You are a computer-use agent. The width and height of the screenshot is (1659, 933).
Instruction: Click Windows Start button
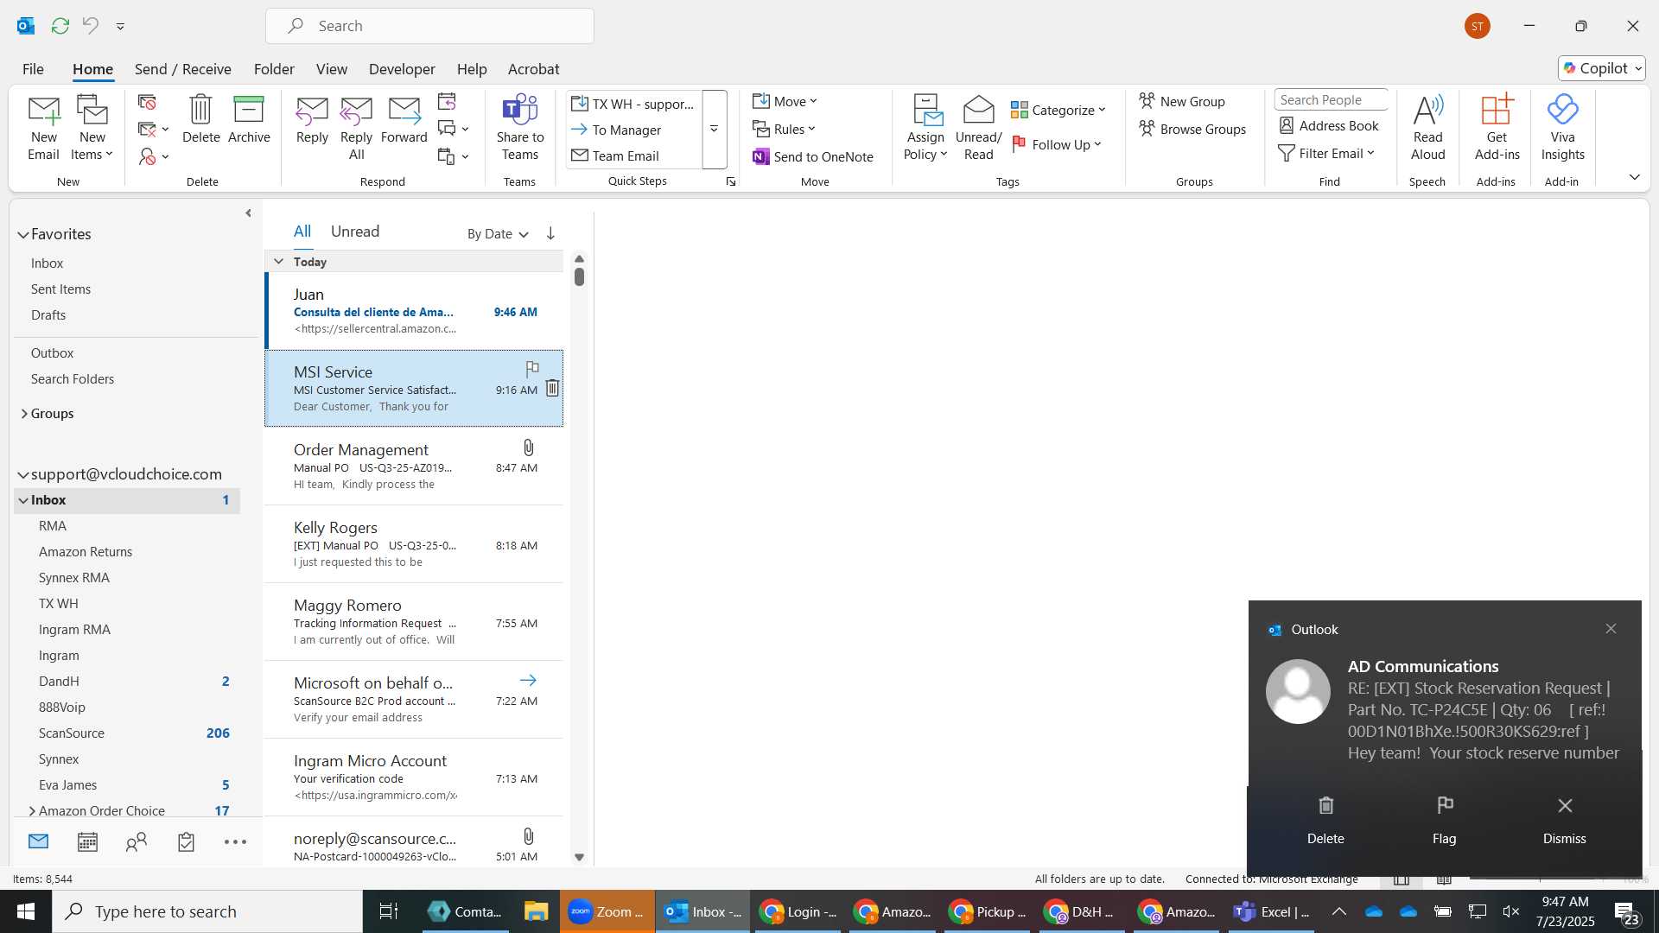[x=25, y=911]
